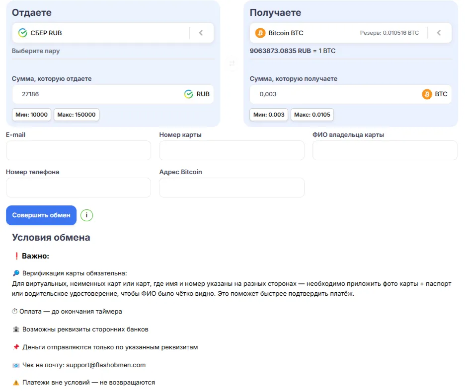Click the Bitcoin logo in the receive selector
This screenshot has width=465, height=392.
(260, 33)
